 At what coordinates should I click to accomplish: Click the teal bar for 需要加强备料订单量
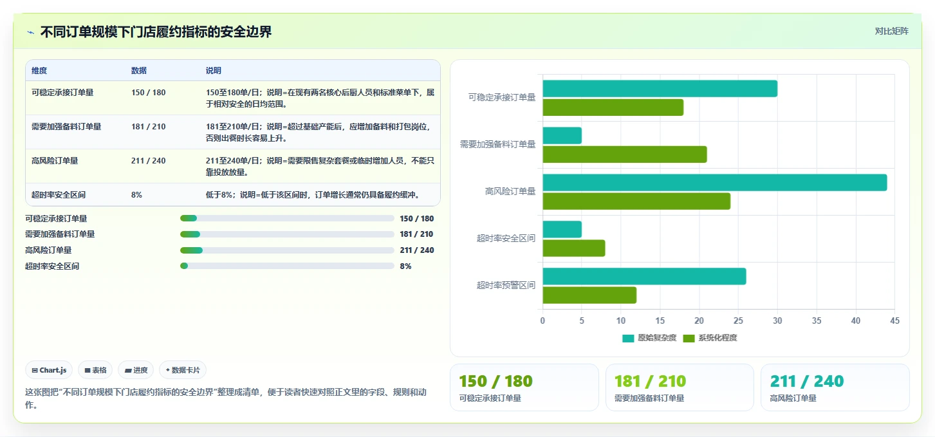(562, 136)
